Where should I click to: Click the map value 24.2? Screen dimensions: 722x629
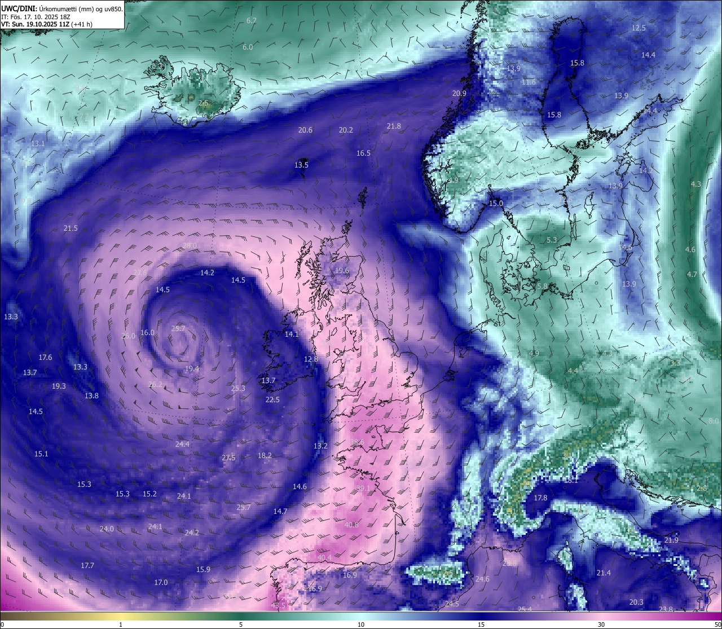192,533
